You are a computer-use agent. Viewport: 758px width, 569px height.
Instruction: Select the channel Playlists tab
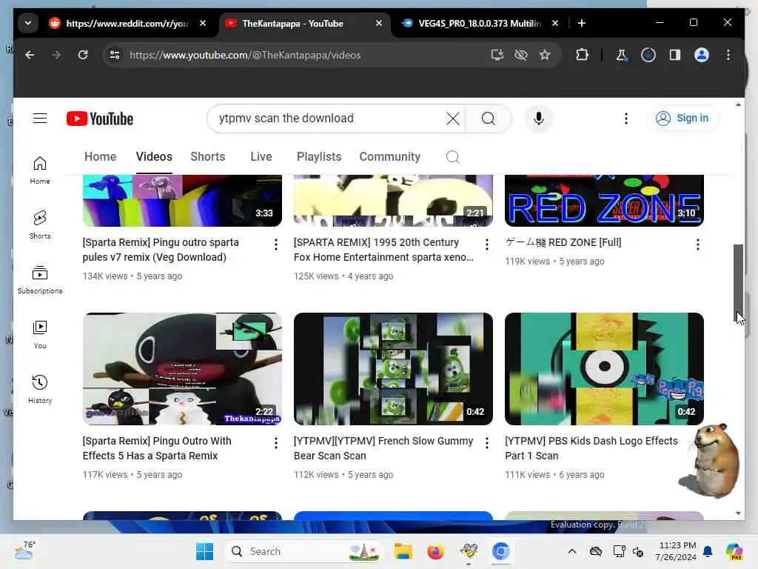[x=319, y=157]
